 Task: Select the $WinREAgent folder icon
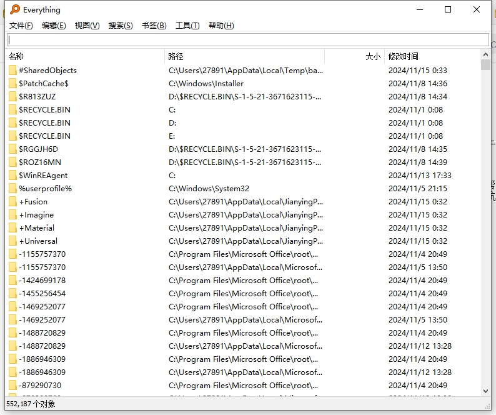[x=12, y=176]
